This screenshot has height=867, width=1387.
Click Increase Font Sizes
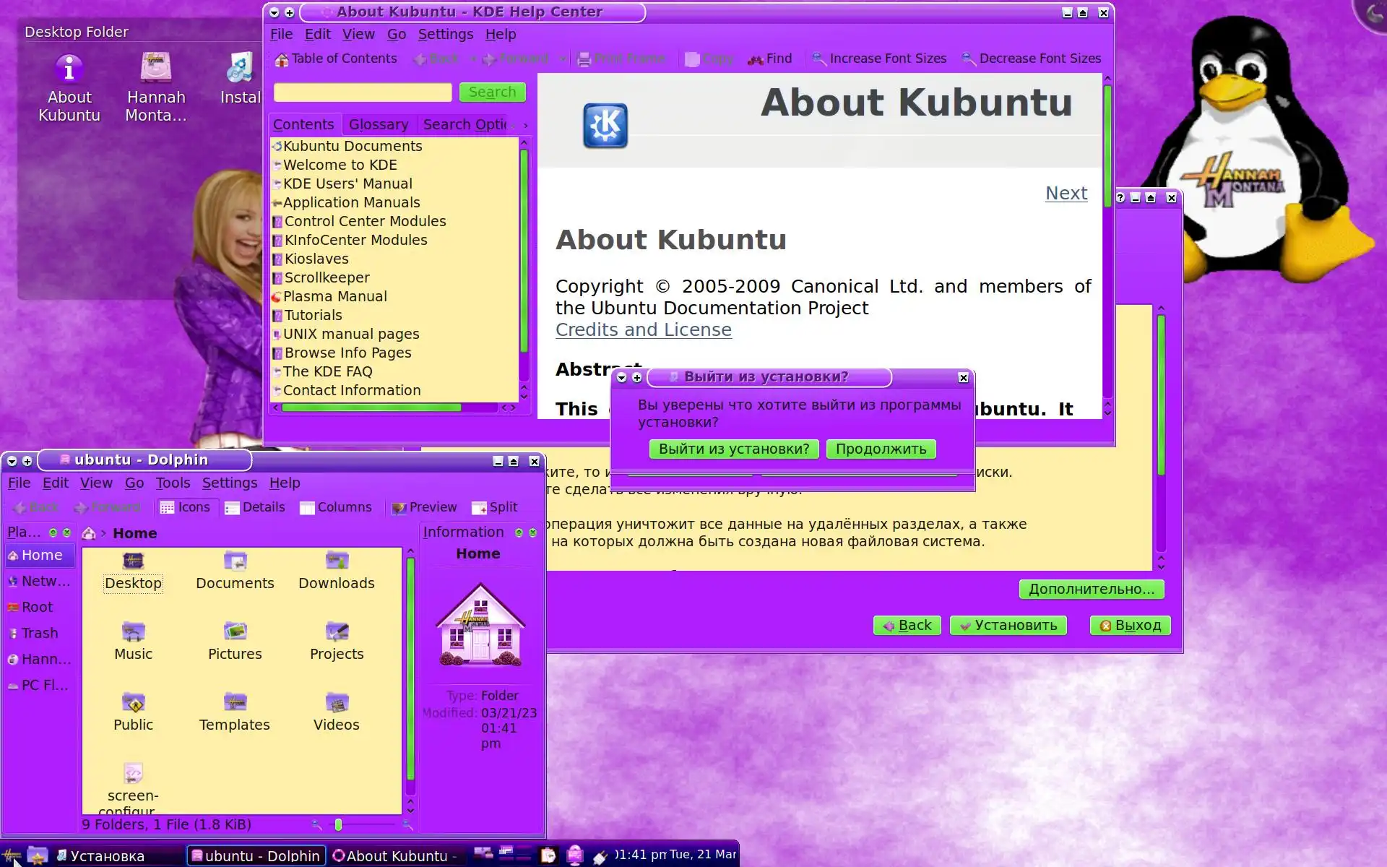(x=878, y=59)
